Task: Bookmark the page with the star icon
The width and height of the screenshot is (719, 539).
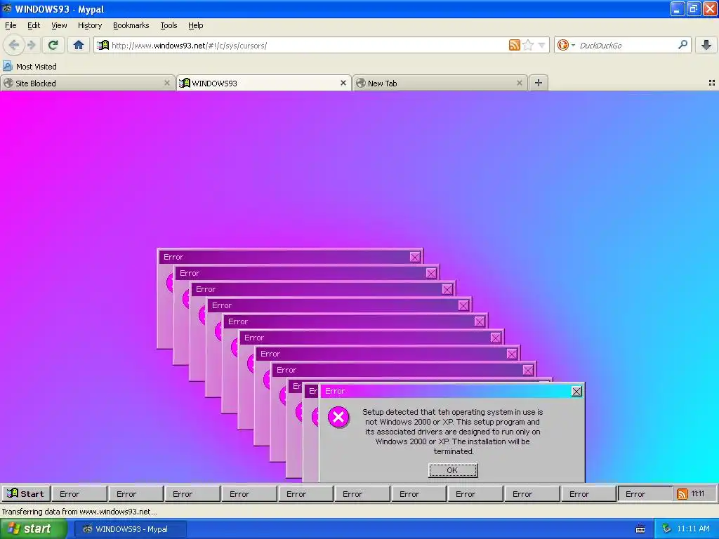Action: [528, 45]
